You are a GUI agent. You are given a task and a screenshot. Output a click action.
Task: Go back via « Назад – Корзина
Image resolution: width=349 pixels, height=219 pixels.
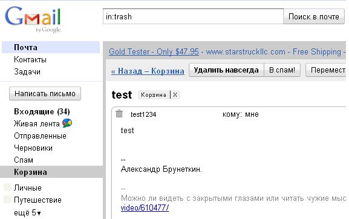click(148, 71)
